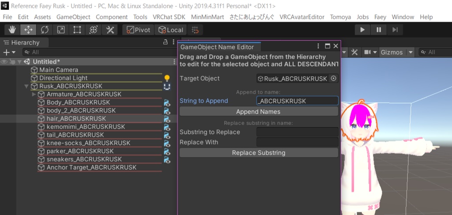Maximize the GameObject Name Editor window
The width and height of the screenshot is (452, 215).
point(328,46)
